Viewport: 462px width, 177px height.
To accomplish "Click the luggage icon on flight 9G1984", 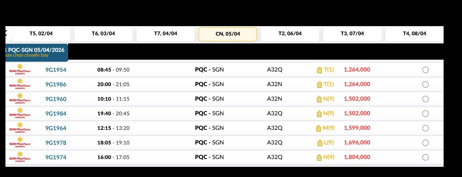I will 319,114.
